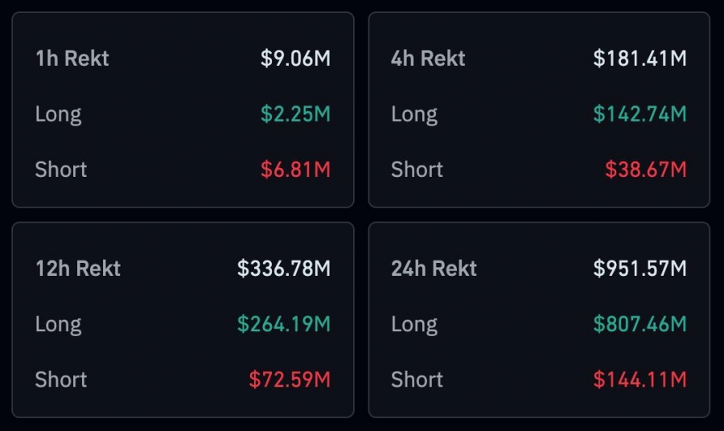The width and height of the screenshot is (724, 431).
Task: Click the 12h Long amount $264.19M
Action: click(284, 324)
